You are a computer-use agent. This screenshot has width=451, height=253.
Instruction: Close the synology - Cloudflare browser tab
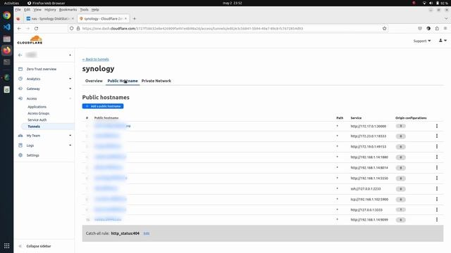pos(125,19)
